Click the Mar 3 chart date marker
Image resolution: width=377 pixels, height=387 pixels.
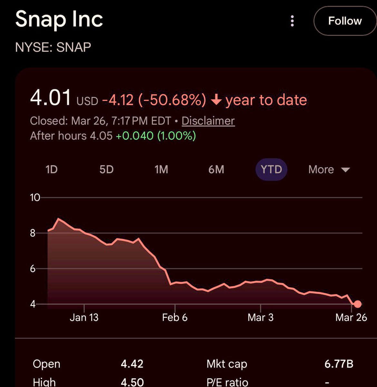[x=260, y=317]
